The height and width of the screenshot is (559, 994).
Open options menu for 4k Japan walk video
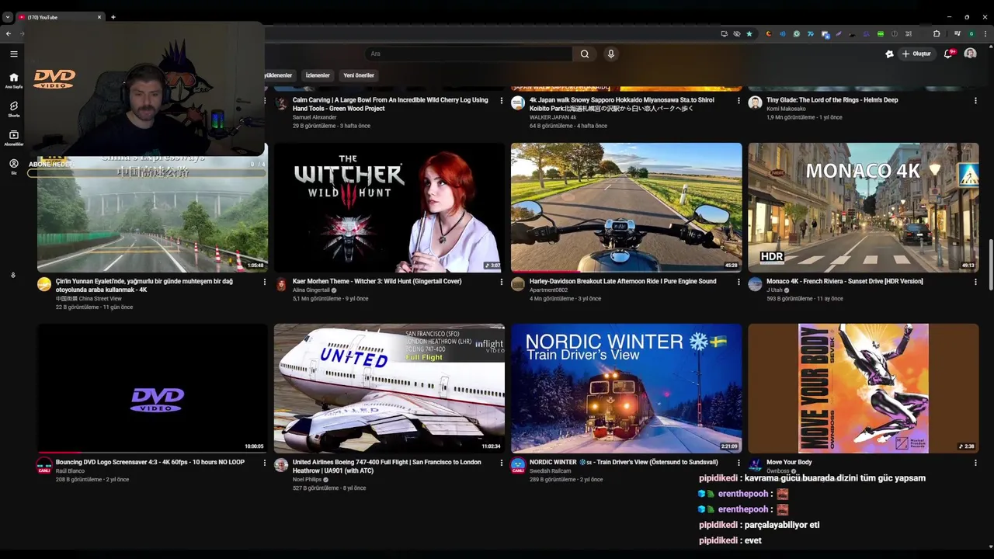coord(739,100)
